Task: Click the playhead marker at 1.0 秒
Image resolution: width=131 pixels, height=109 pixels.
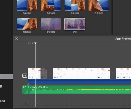Action: (x=35, y=43)
